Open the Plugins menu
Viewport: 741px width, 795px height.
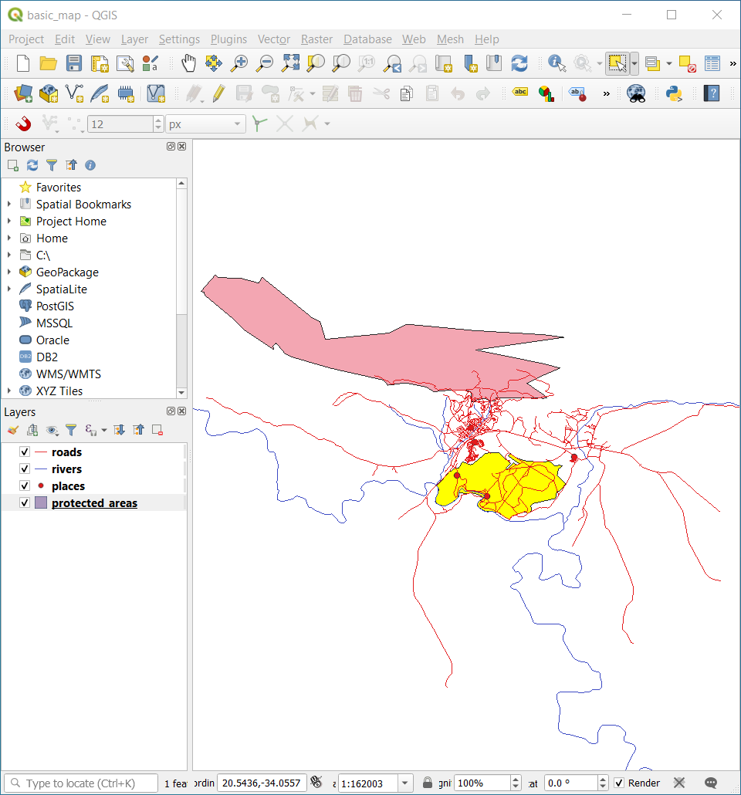[x=228, y=39]
